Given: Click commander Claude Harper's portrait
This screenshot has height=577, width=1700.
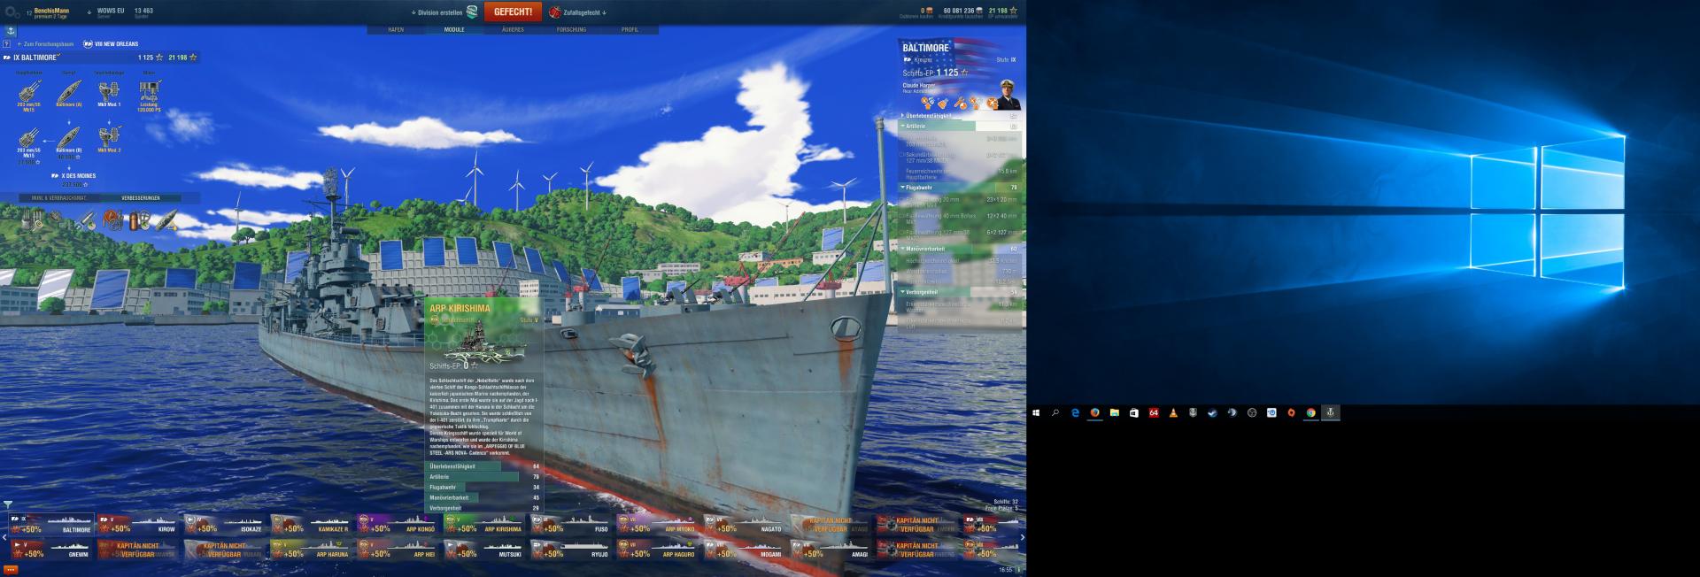Looking at the screenshot, I should point(1008,95).
